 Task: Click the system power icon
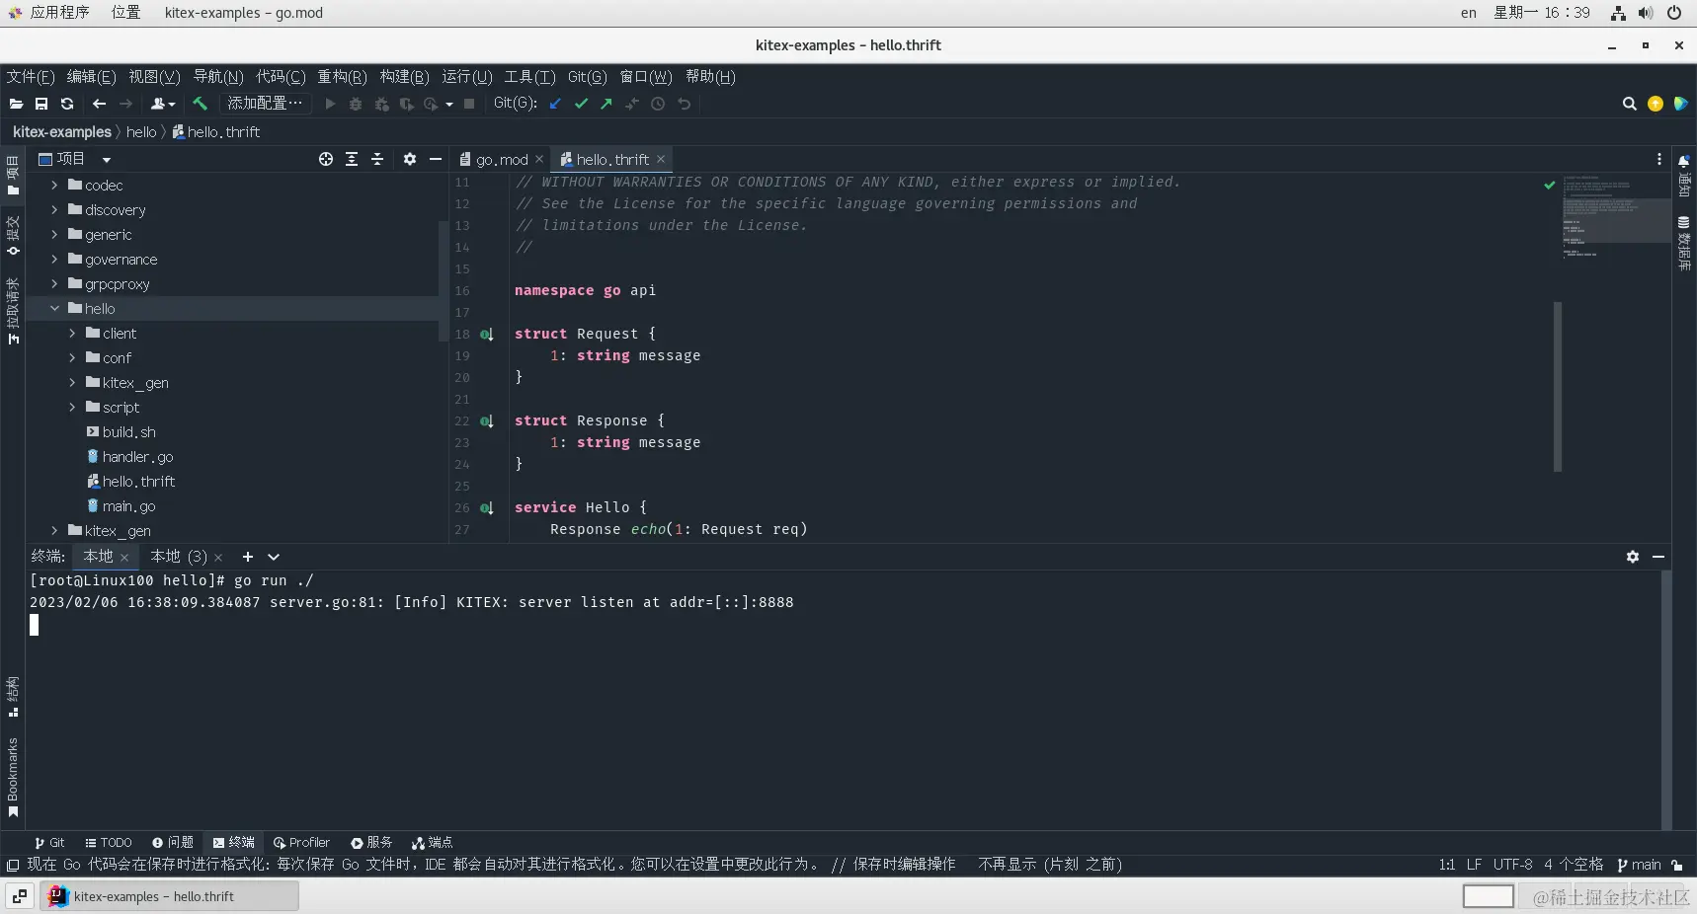coord(1674,13)
